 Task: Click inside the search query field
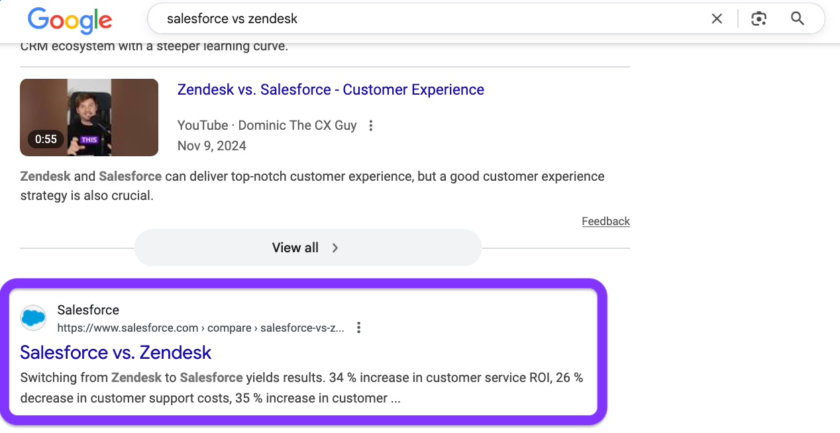click(x=397, y=19)
